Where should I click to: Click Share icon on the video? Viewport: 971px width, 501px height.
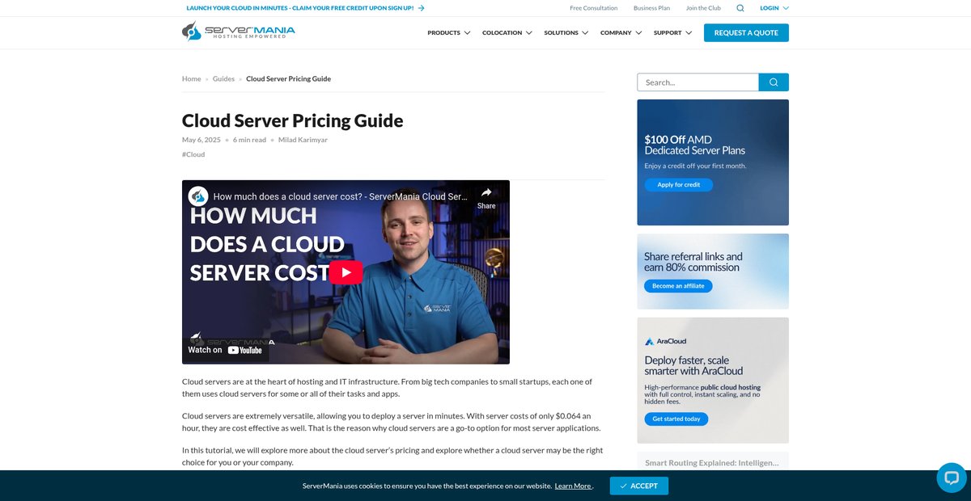(486, 198)
